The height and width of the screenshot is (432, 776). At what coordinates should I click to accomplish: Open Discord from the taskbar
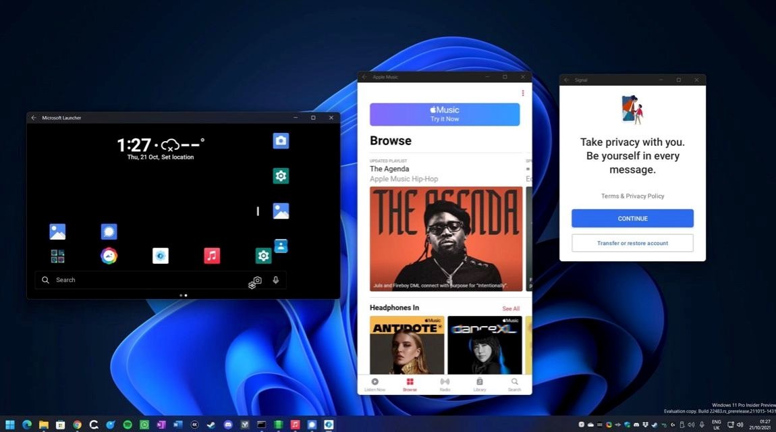click(x=228, y=425)
